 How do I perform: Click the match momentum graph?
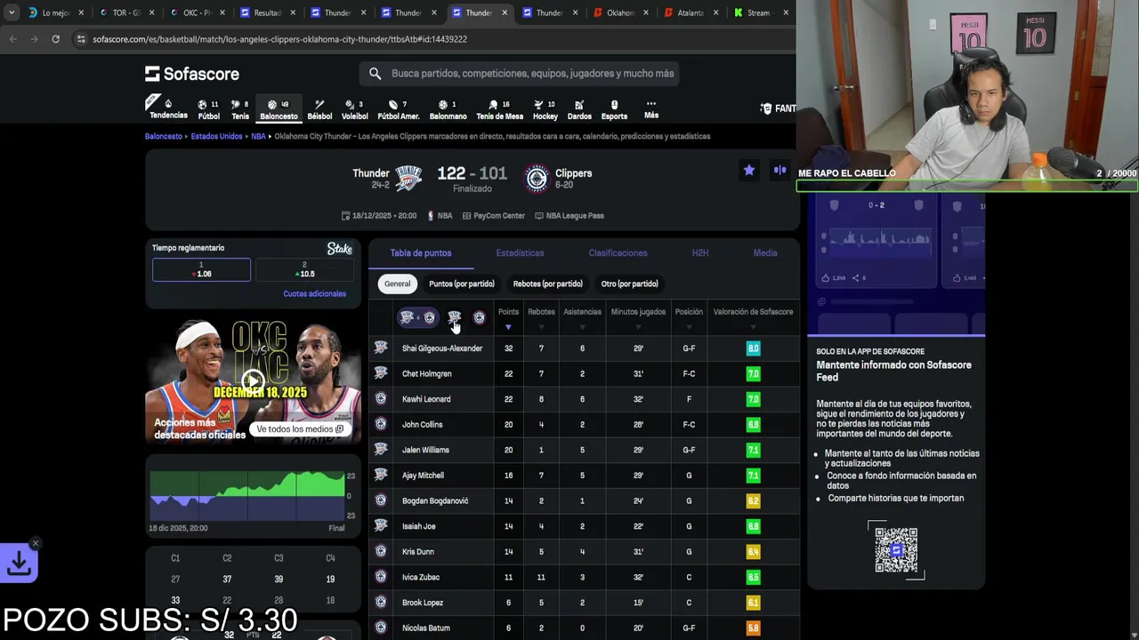246,496
